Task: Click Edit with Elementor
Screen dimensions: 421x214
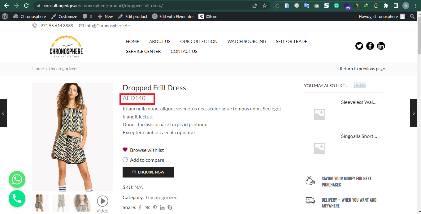Action: coord(173,16)
